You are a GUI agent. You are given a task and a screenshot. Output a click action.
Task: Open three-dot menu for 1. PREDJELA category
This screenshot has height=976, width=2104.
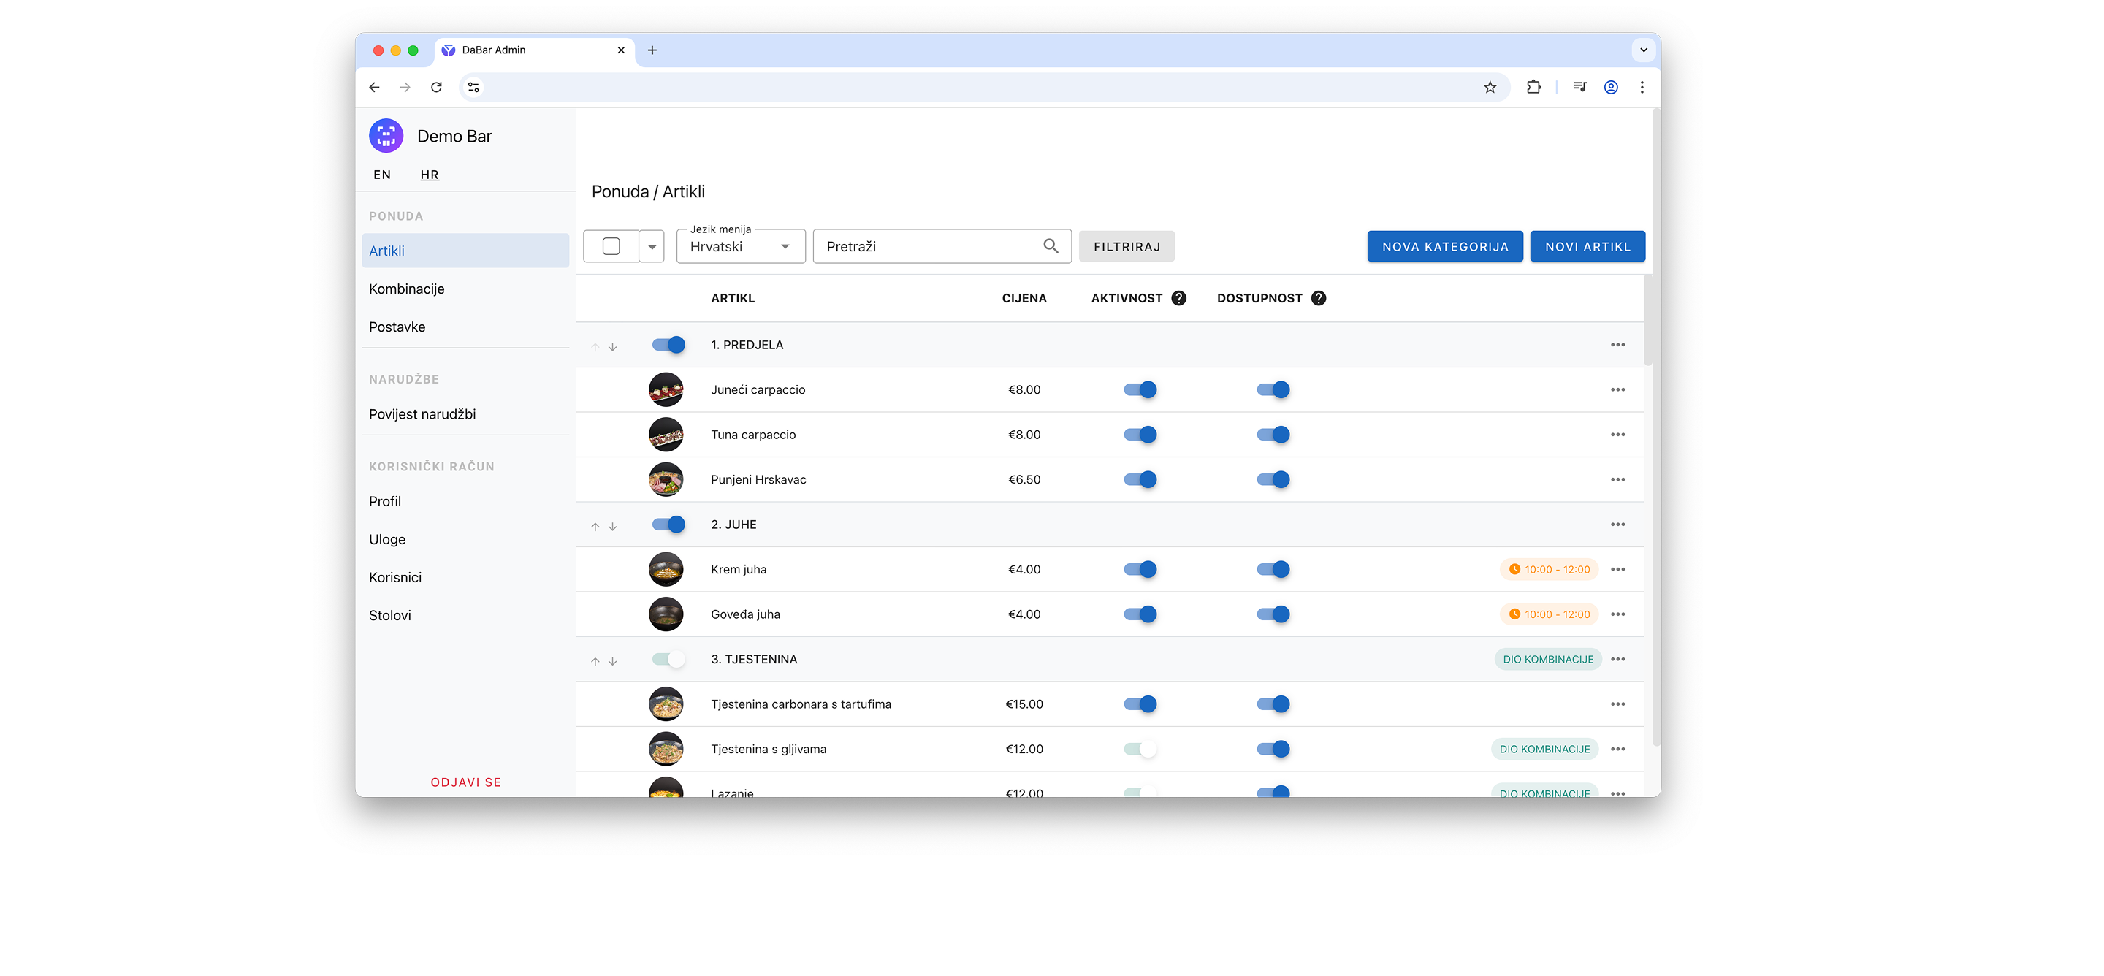pos(1617,345)
